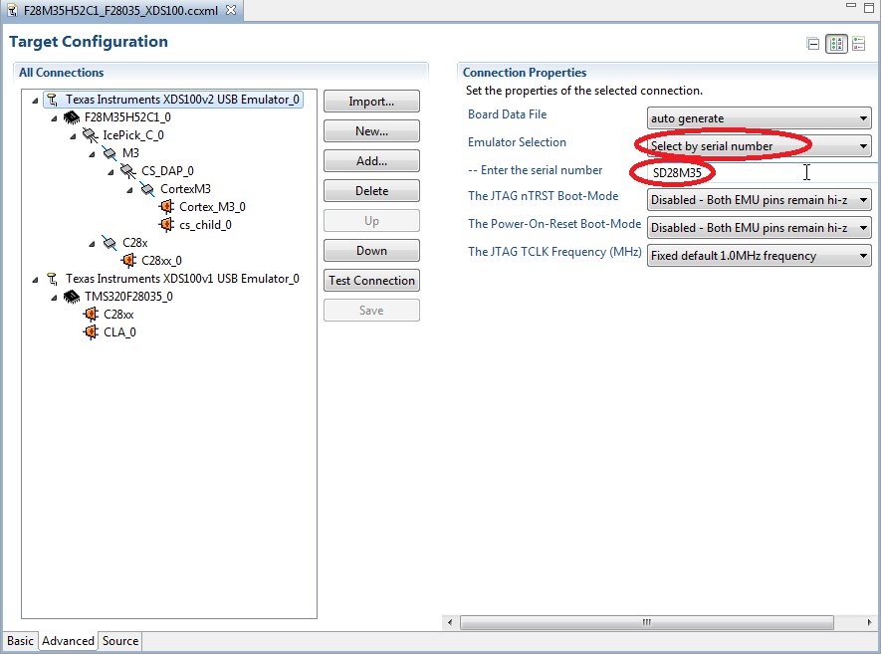Click the CLA_0 CPU icon

coord(91,332)
